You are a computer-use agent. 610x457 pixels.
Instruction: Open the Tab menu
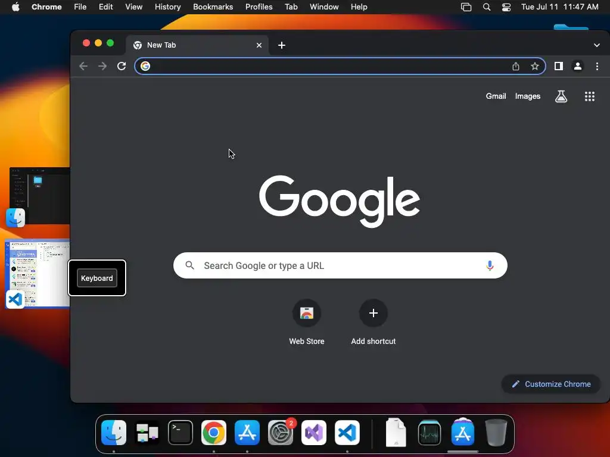click(291, 7)
